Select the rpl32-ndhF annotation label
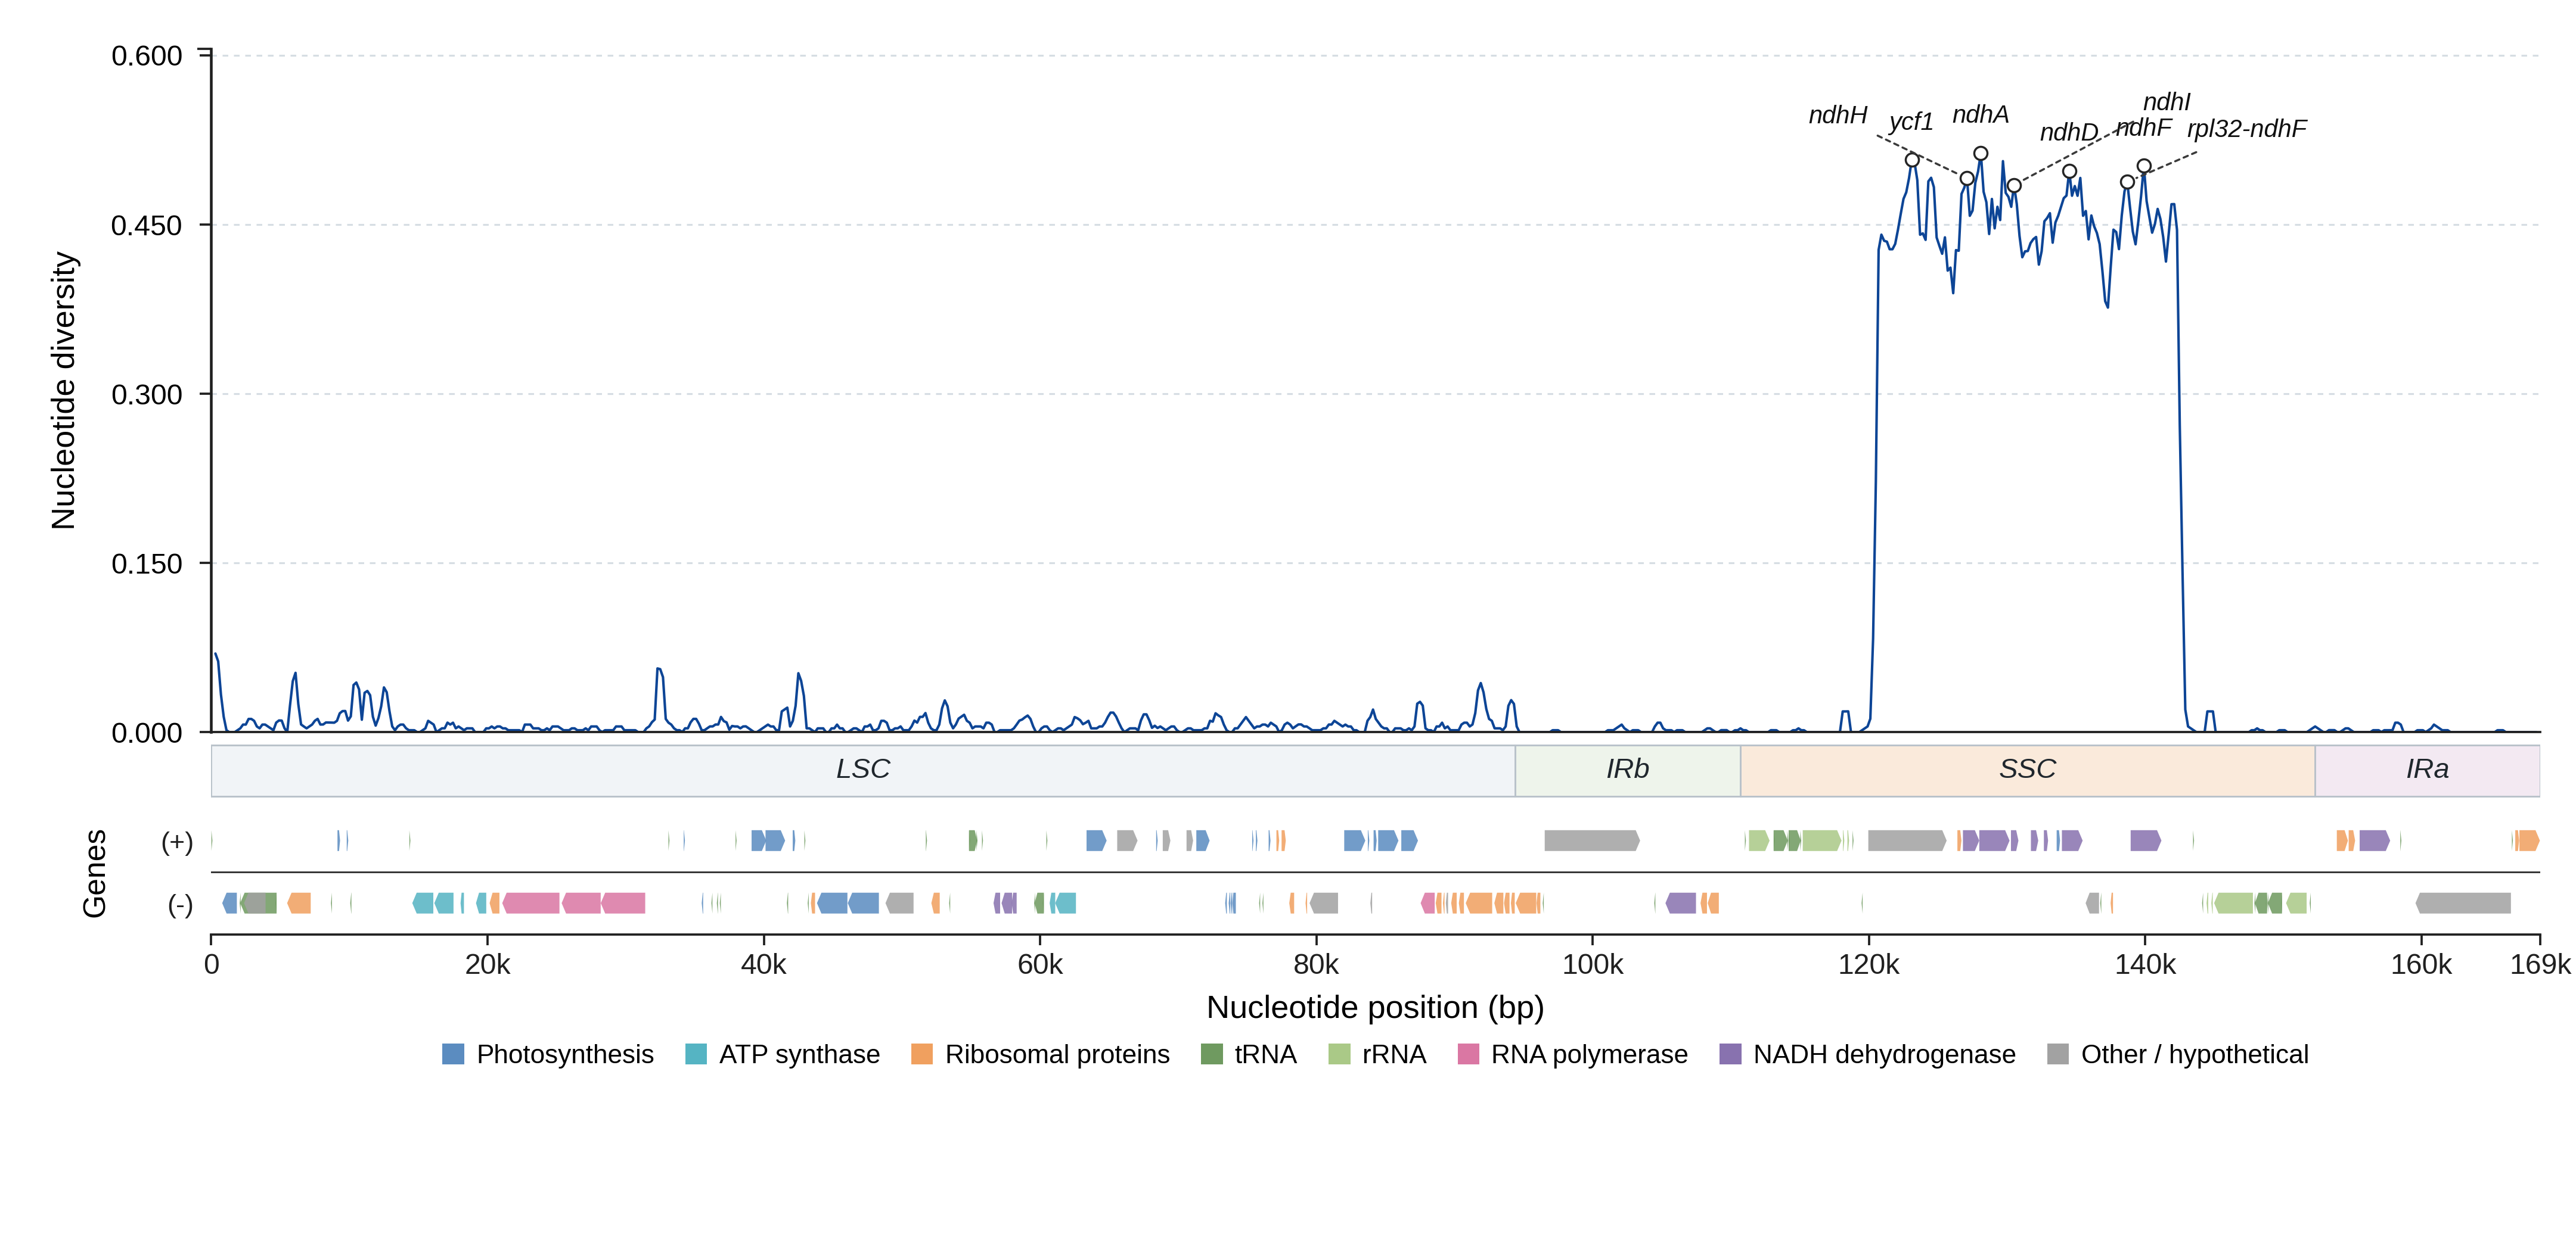 click(x=2247, y=129)
